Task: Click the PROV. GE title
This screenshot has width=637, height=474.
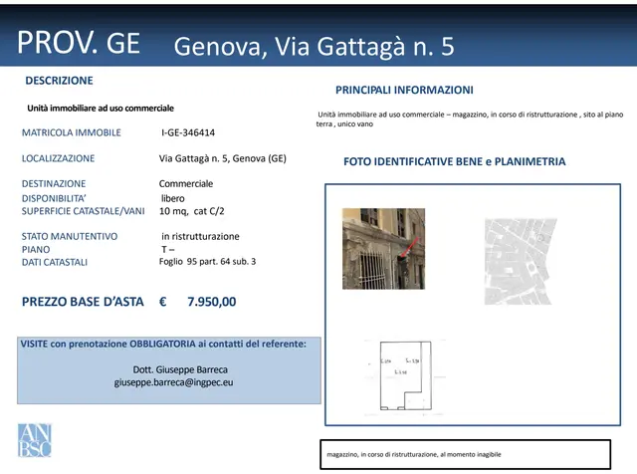Action: click(x=79, y=42)
